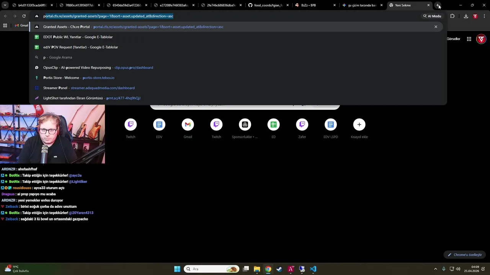Open the EDV LSPD shortcut

coord(331,129)
